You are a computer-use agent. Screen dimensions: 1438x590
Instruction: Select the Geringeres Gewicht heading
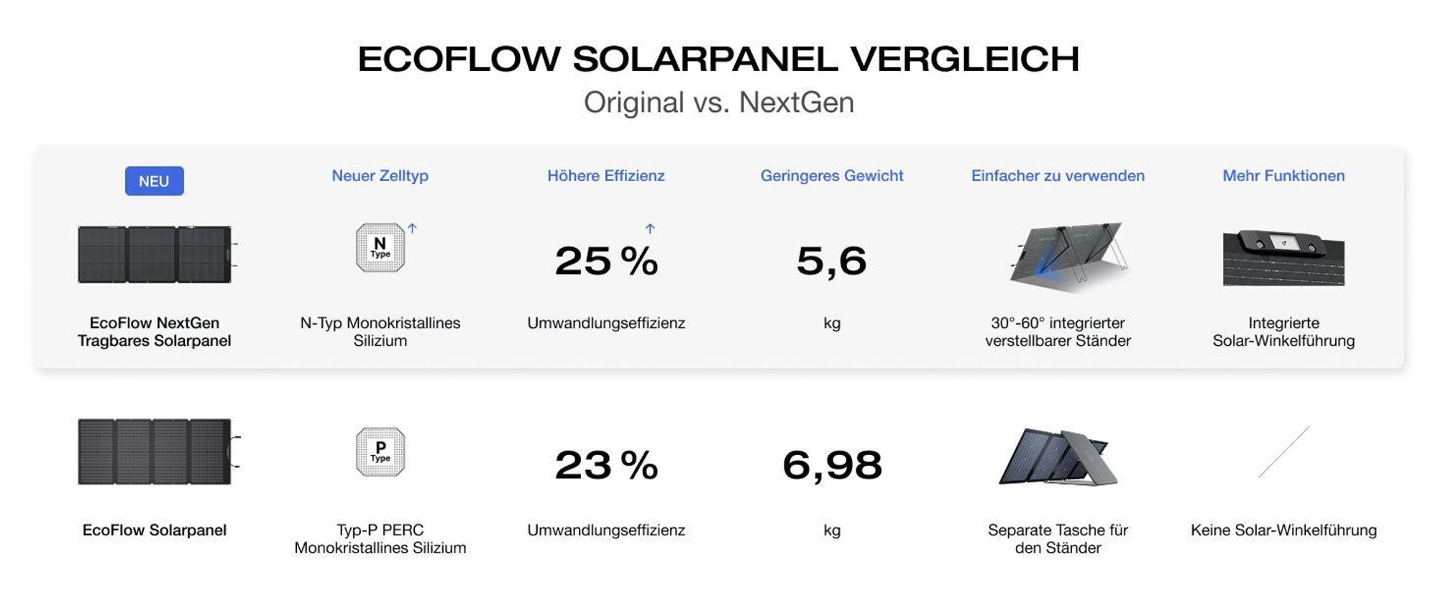(x=832, y=175)
